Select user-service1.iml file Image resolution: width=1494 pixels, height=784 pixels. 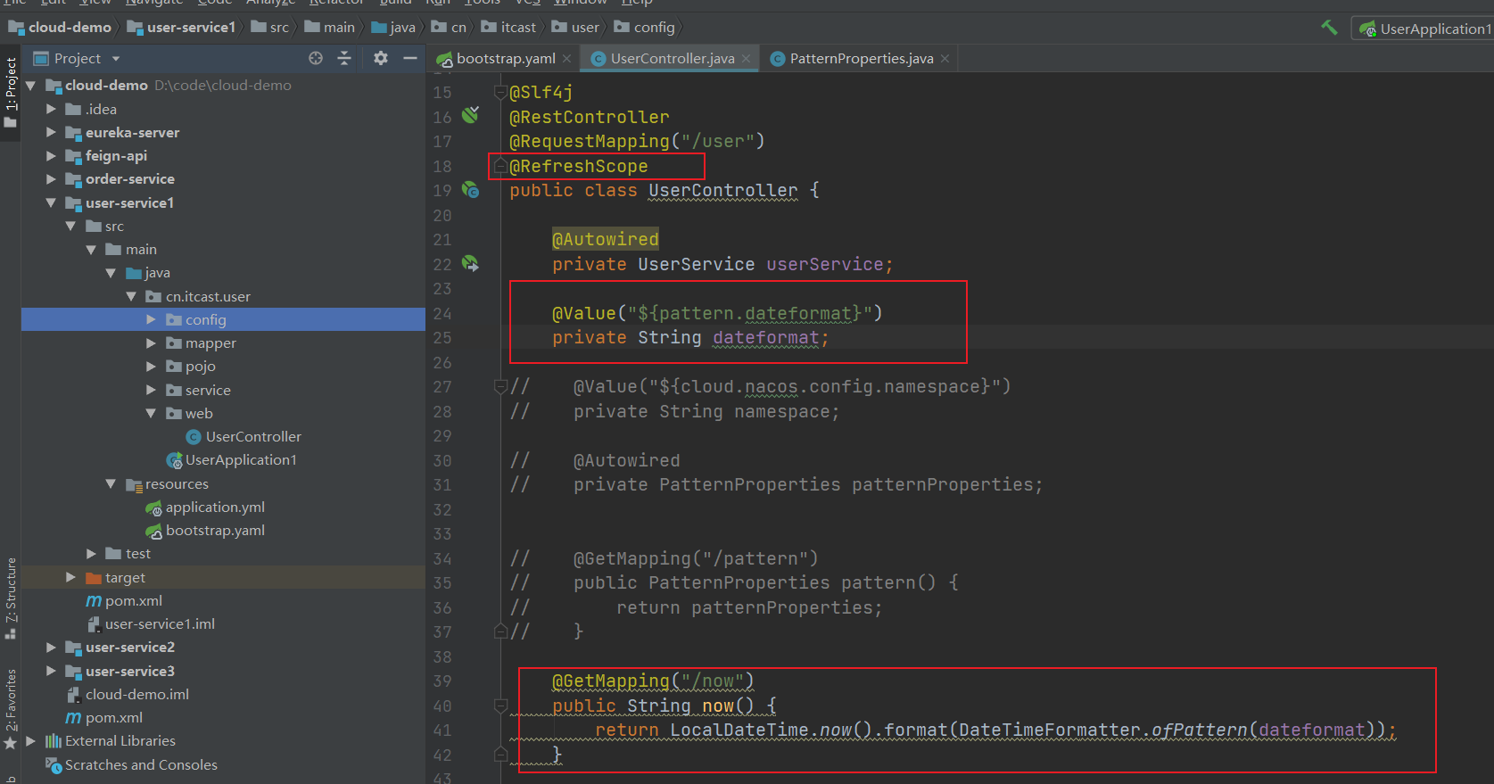(160, 623)
